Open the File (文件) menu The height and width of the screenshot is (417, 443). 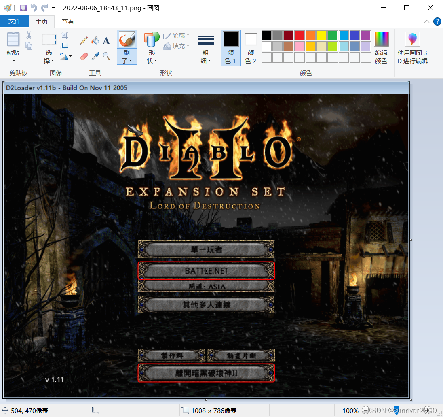15,21
